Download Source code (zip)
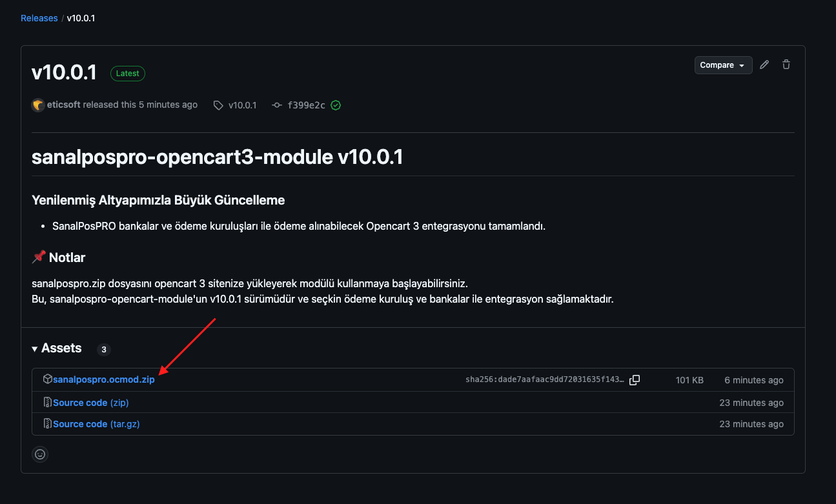The image size is (836, 504). point(91,403)
